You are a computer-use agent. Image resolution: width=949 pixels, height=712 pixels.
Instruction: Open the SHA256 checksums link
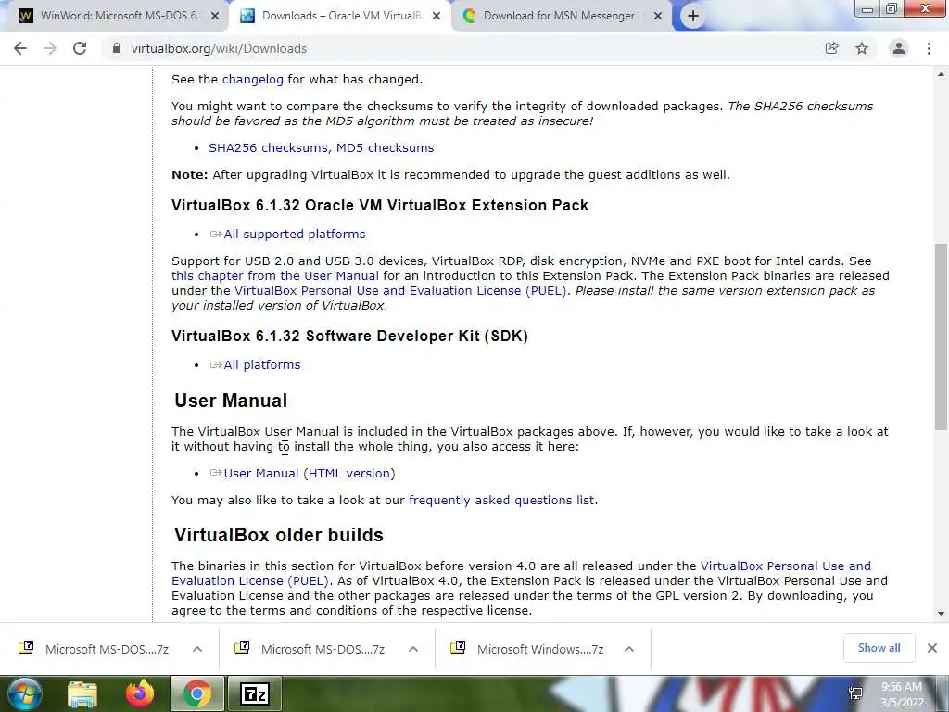(x=268, y=147)
